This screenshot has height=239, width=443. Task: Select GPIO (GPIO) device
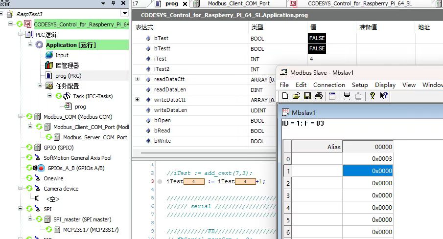point(58,148)
